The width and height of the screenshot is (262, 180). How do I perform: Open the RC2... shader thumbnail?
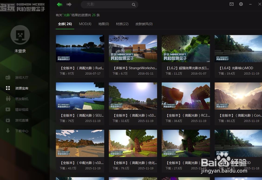186,96
